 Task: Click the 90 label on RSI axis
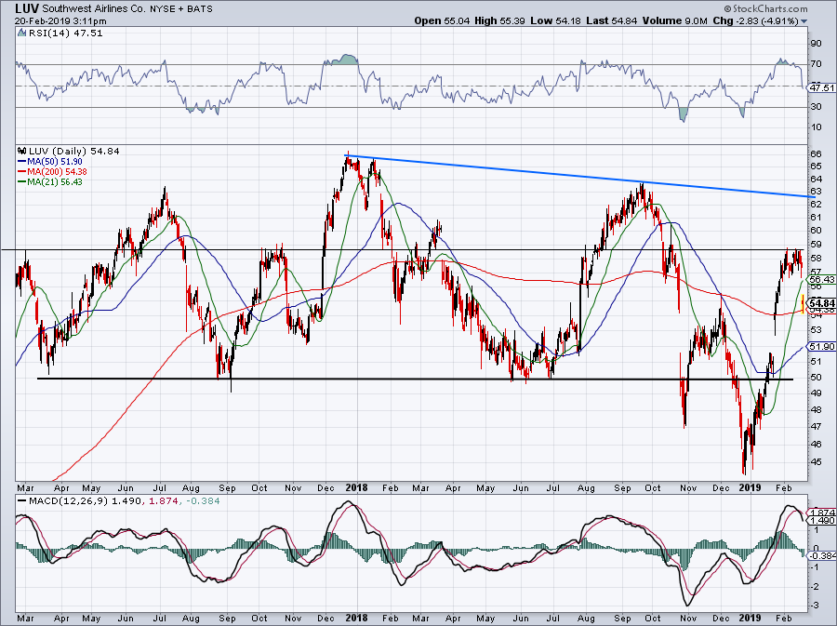[816, 43]
